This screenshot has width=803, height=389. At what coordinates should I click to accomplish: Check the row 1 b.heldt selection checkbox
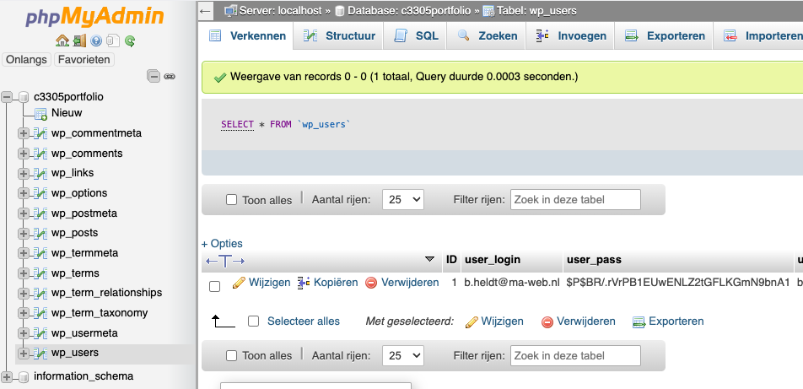pyautogui.click(x=214, y=287)
